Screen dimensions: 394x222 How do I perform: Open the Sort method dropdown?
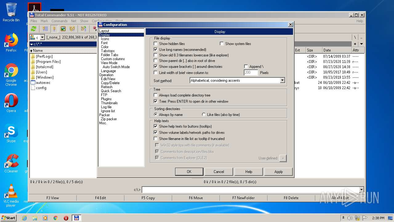point(282,80)
